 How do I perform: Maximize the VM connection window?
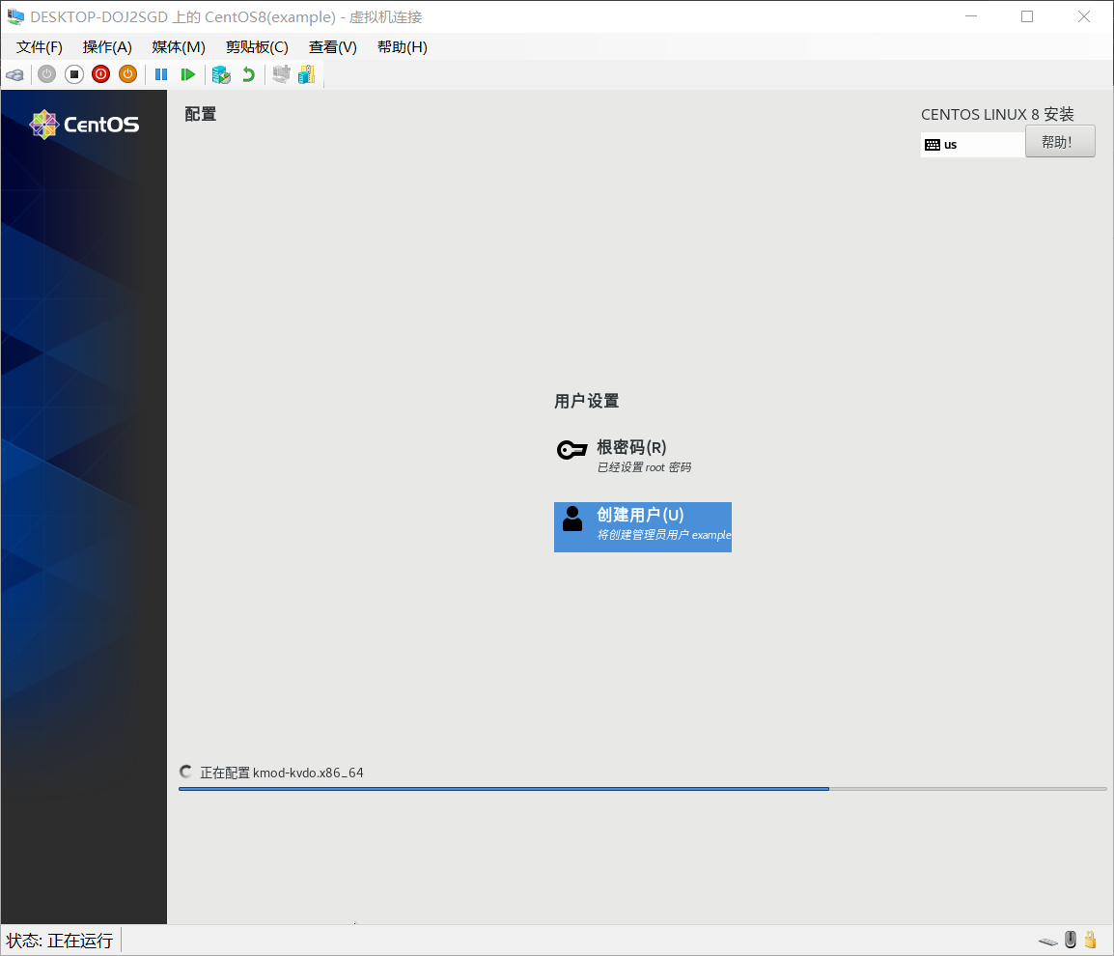[1027, 16]
